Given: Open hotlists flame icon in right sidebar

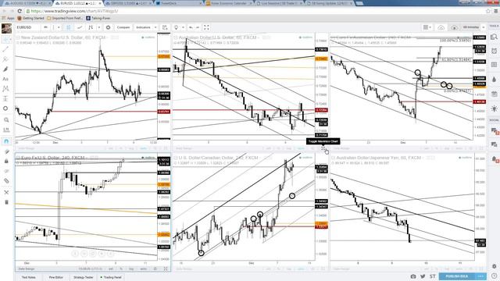Looking at the screenshot, I should coord(495,80).
